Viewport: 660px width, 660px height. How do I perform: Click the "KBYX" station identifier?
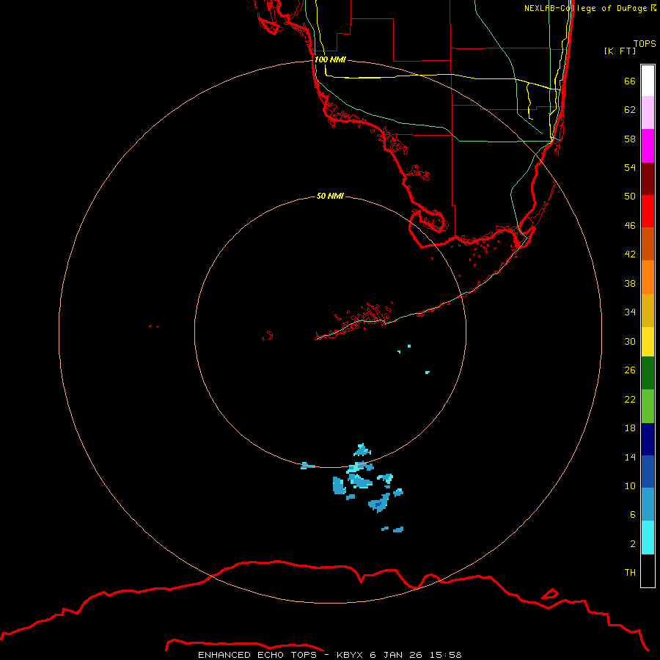point(351,655)
